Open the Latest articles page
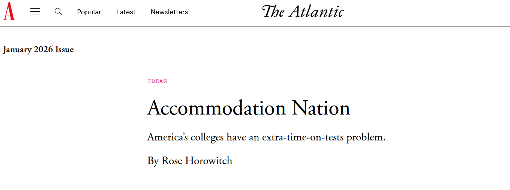 click(126, 12)
